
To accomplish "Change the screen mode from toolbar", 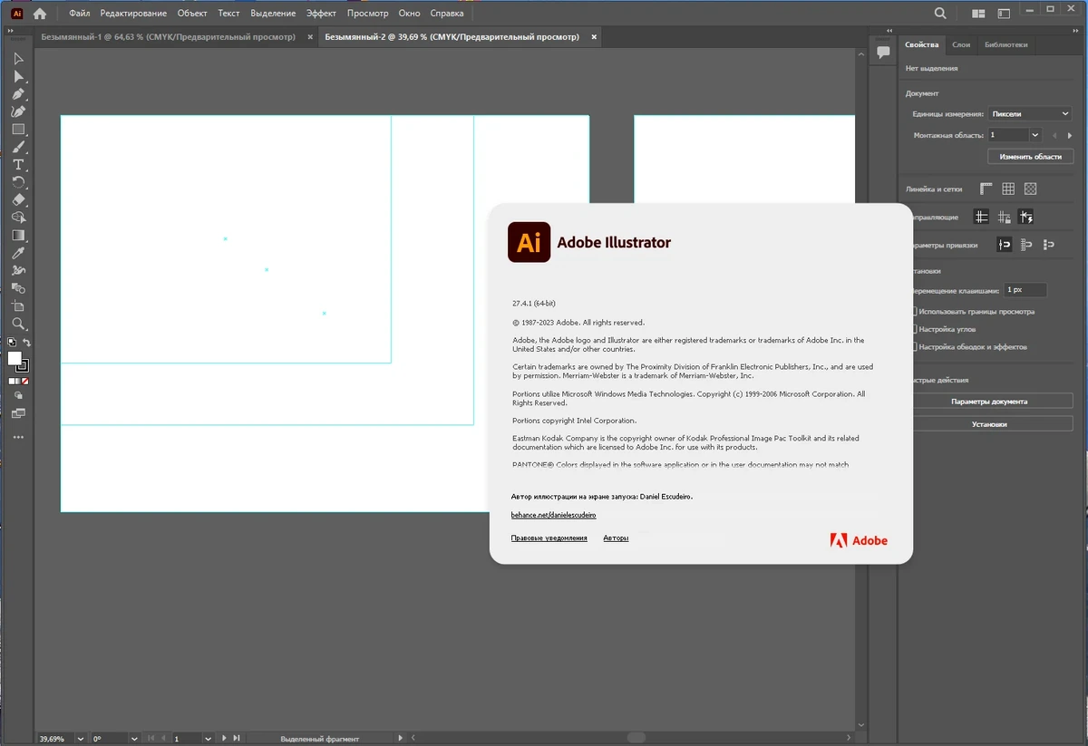I will click(18, 412).
